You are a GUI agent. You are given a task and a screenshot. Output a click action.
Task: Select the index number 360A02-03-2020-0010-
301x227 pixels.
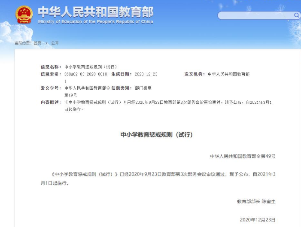point(87,74)
